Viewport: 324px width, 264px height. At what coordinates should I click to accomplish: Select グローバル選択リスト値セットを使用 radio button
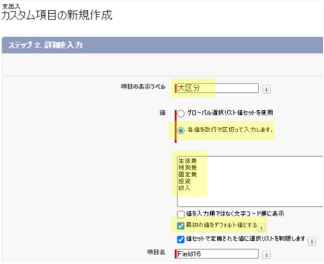[181, 113]
